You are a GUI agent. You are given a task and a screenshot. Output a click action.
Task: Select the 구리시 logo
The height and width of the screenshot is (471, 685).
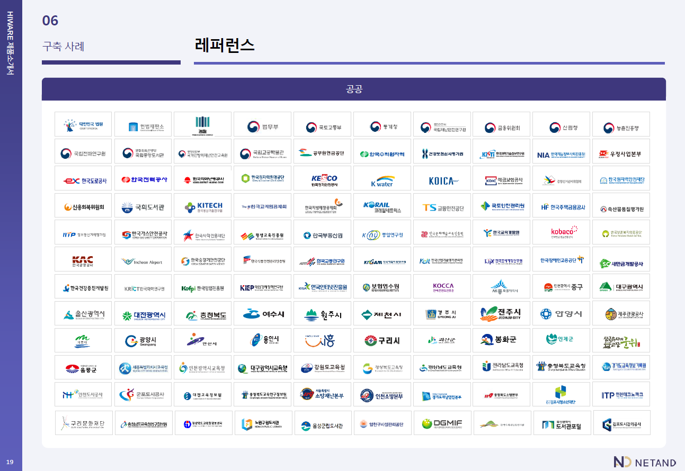382,341
